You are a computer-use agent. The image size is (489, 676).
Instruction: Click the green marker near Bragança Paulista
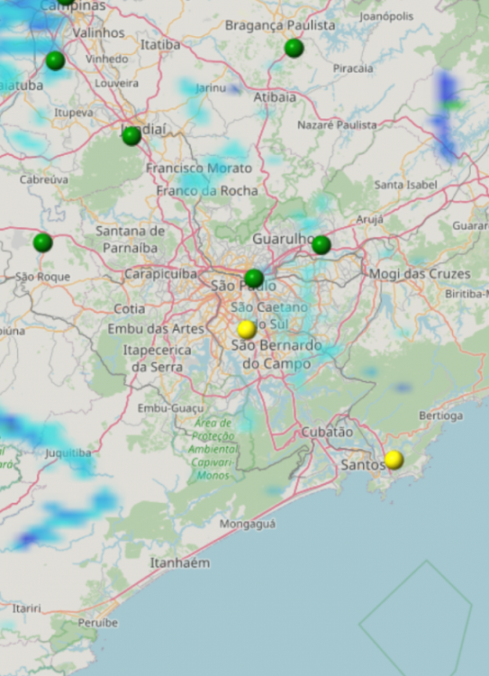(294, 48)
